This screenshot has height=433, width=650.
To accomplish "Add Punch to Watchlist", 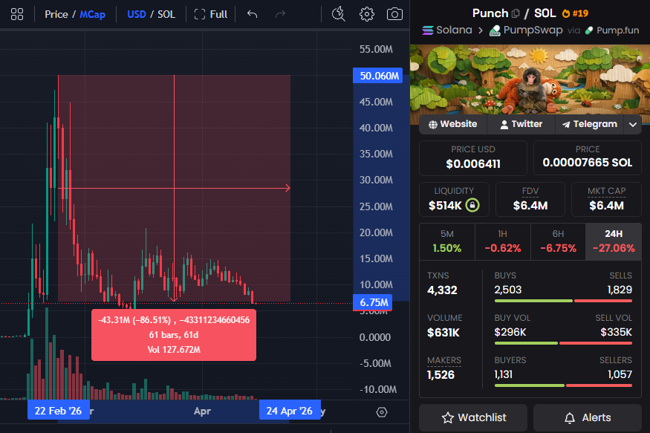I will tap(473, 417).
